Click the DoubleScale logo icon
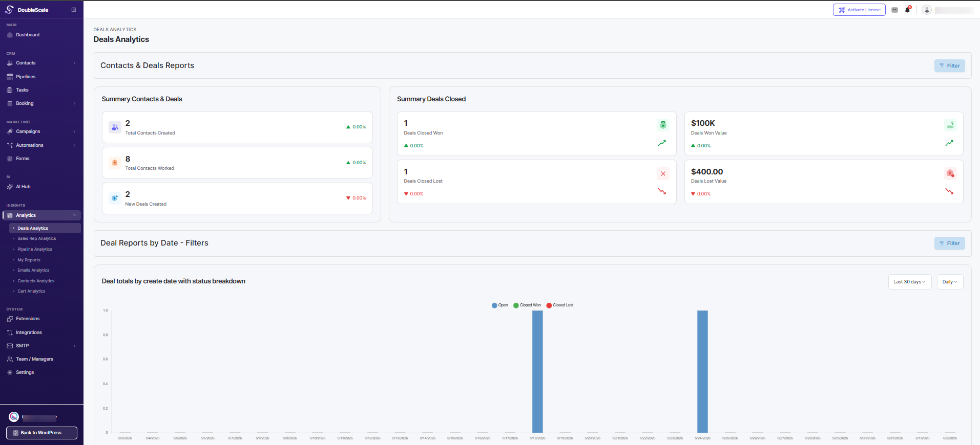Image resolution: width=980 pixels, height=445 pixels. (x=9, y=10)
